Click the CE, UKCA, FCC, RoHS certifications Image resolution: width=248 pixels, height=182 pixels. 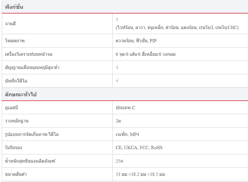pyautogui.click(x=139, y=147)
